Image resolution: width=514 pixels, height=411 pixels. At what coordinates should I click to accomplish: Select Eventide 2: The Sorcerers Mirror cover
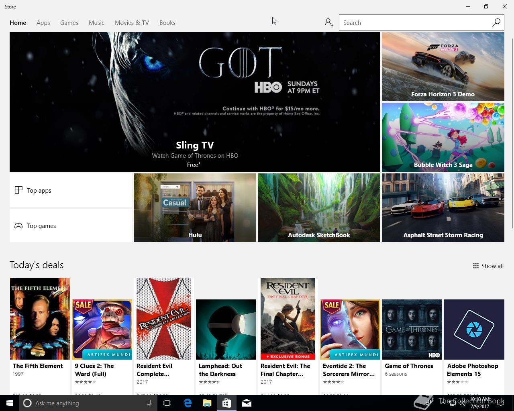[350, 330]
